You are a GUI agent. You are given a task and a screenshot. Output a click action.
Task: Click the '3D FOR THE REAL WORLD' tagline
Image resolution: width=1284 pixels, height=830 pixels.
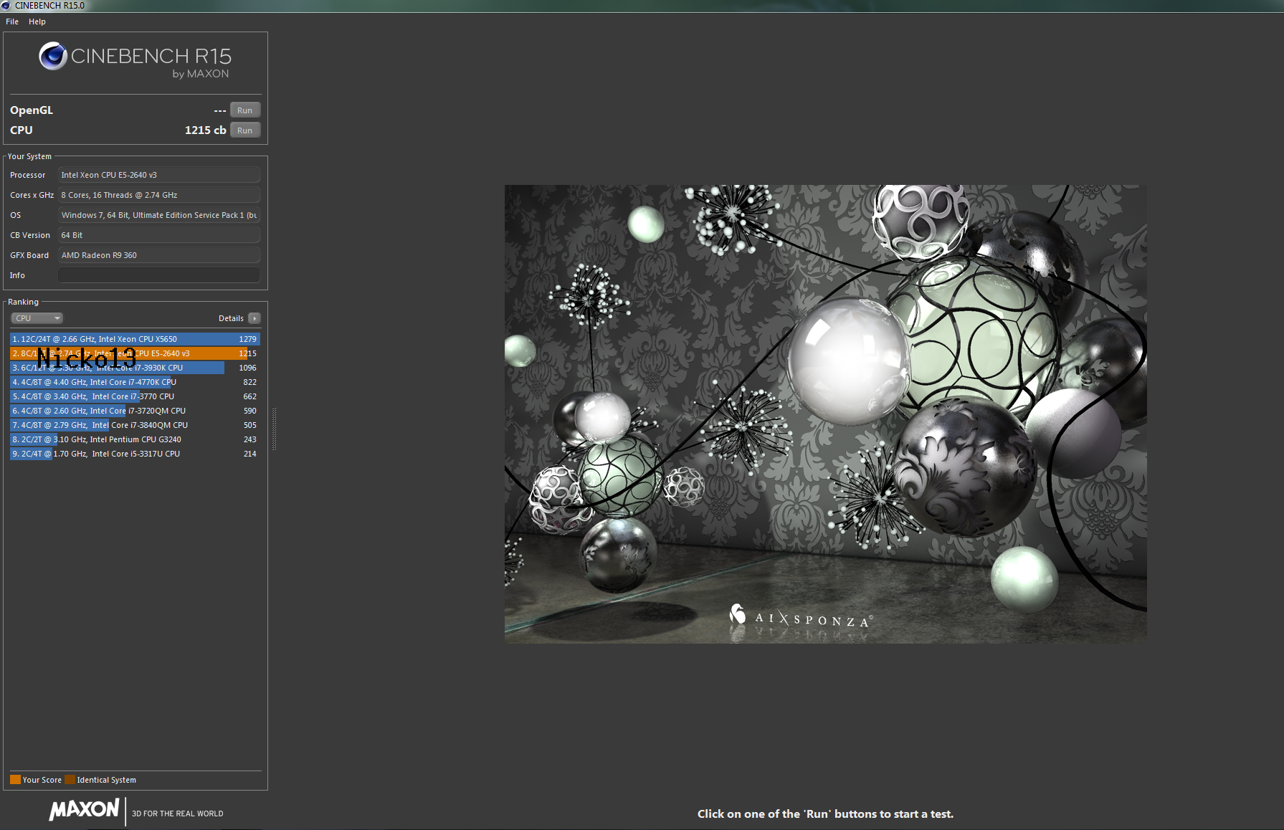178,814
